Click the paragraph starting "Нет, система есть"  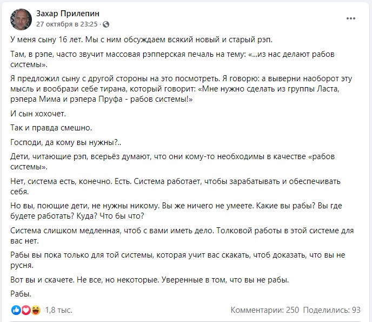[x=175, y=186]
